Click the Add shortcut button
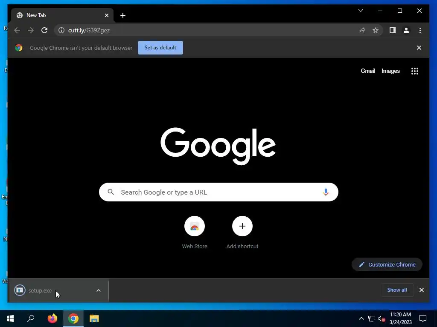Screen dimensions: 437x327 pyautogui.click(x=242, y=232)
